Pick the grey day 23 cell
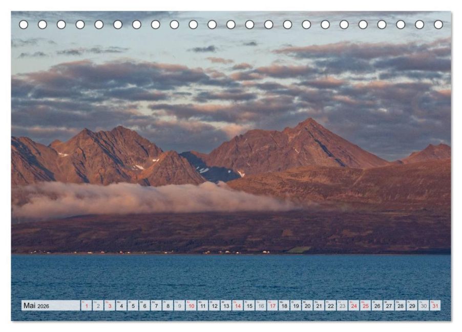Viewport: 462px width, 332px height. tap(342, 305)
